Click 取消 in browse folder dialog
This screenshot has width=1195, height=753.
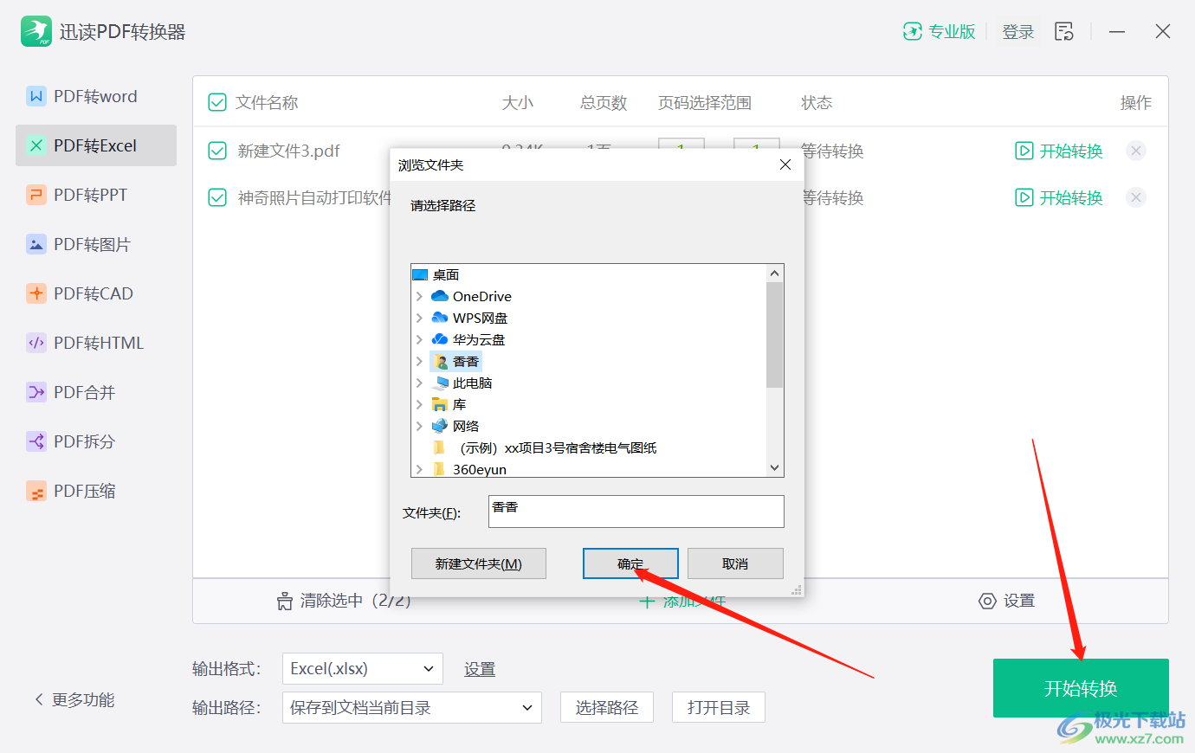pyautogui.click(x=735, y=563)
